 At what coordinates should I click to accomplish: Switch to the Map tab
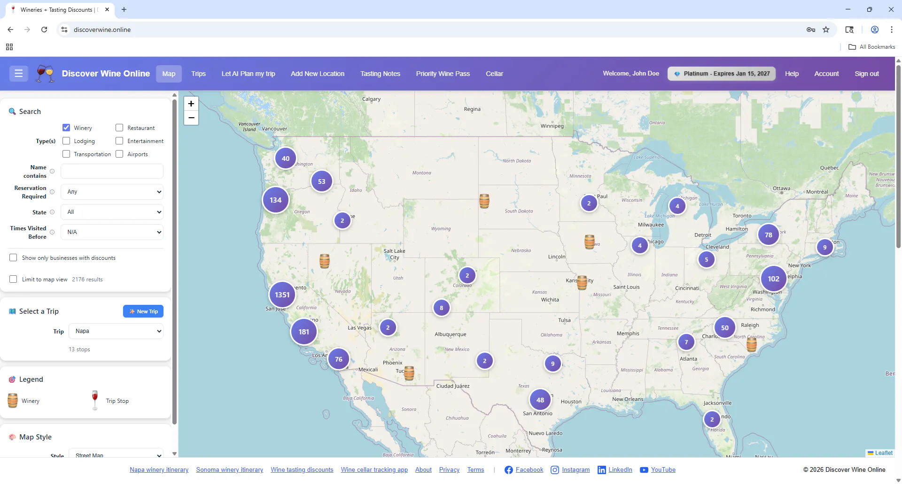(x=169, y=74)
